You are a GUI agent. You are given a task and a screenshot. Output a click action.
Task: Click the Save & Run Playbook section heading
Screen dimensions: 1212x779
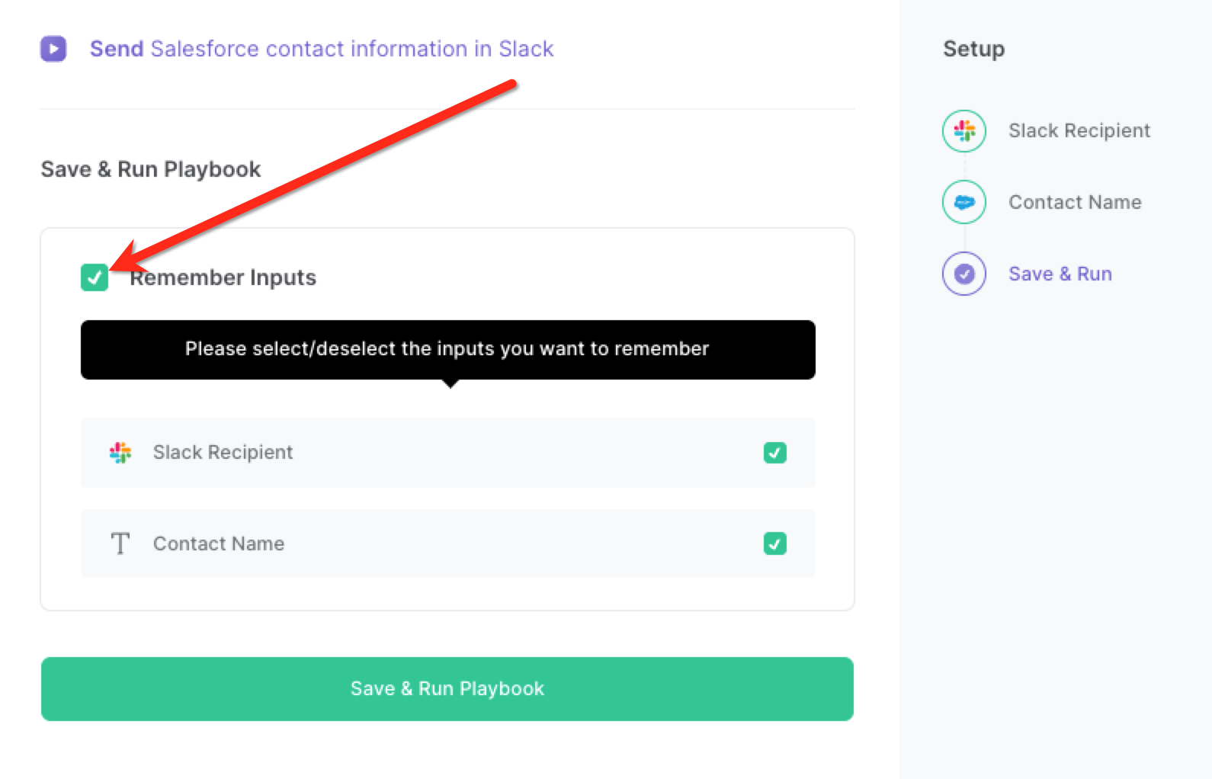click(151, 169)
